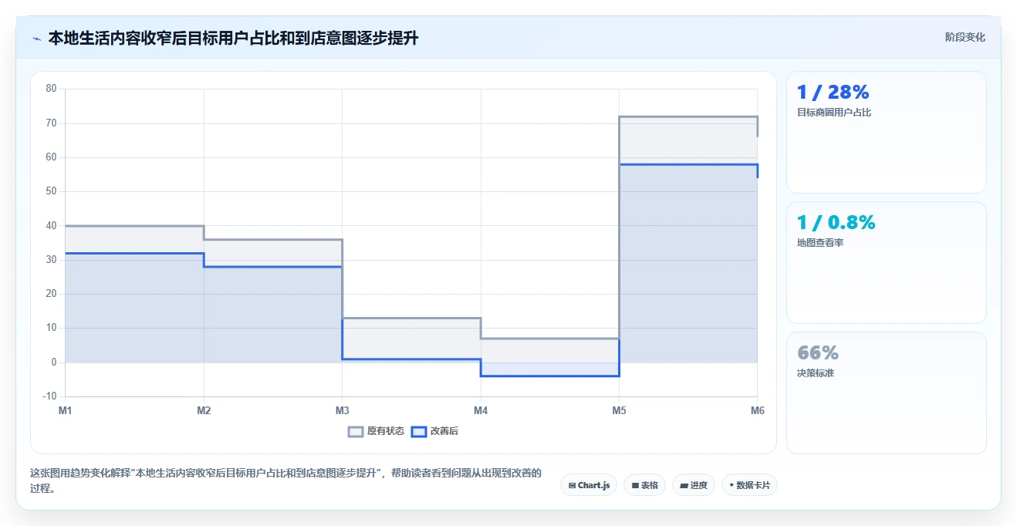Viewport: 1017px width, 526px height.
Task: Click the M5 x-axis label
Action: pyautogui.click(x=619, y=410)
